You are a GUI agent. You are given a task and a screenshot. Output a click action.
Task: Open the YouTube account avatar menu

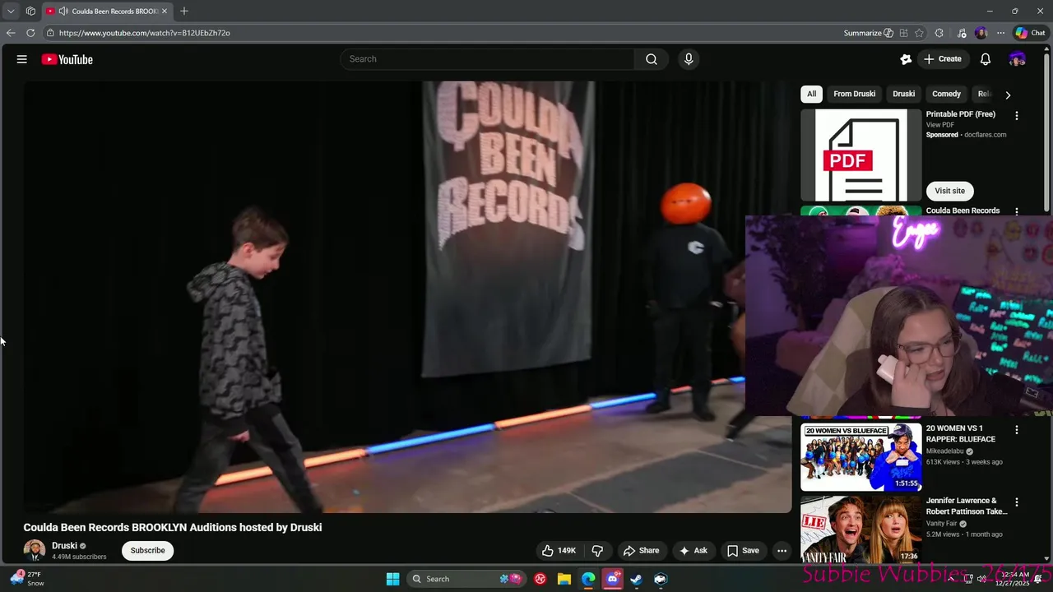pyautogui.click(x=1018, y=59)
